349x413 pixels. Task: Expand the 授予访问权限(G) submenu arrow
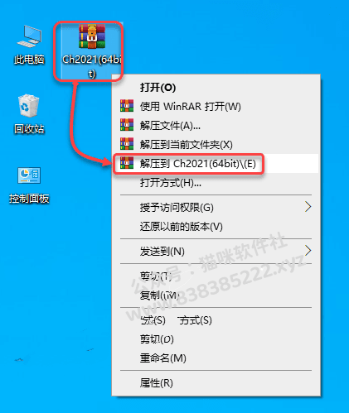coord(308,207)
